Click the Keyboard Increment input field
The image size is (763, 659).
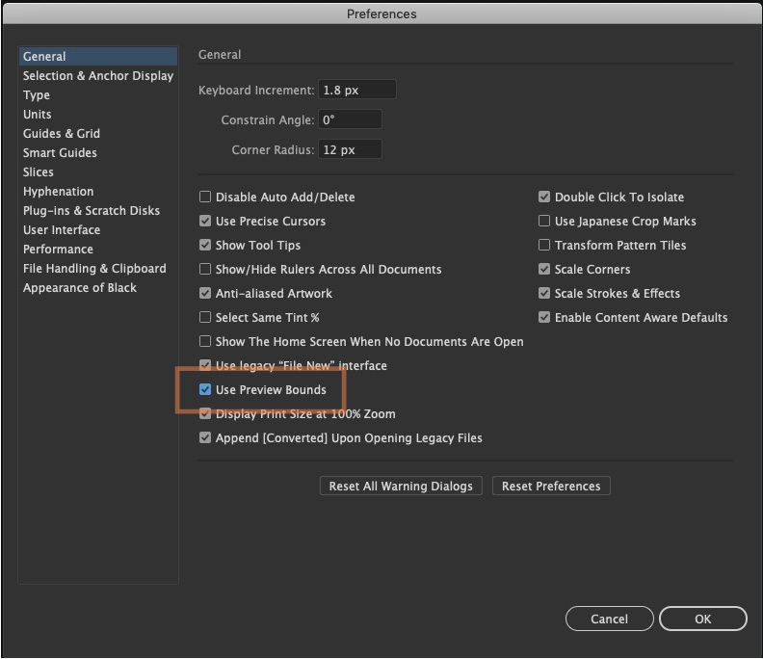tap(357, 90)
